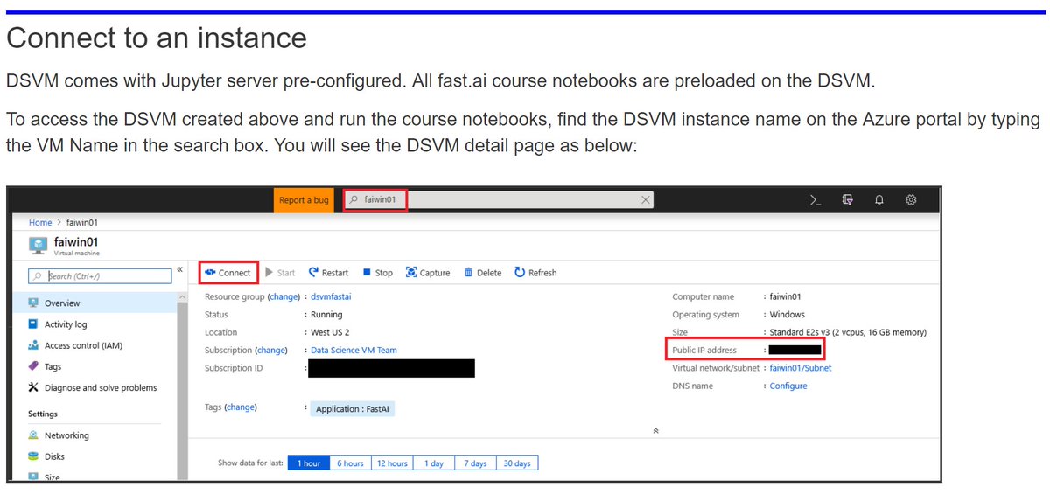Select 7 days time range
Screen dimensions: 1050x494
[476, 463]
